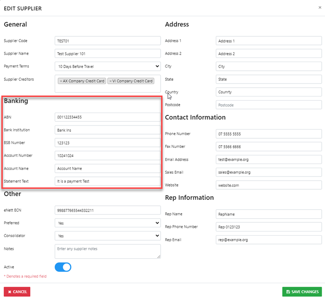Open the Payment Terms dropdown
325x300 pixels.
(x=107, y=66)
